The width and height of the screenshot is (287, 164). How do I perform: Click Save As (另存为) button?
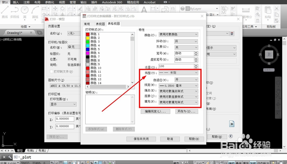tap(187, 111)
